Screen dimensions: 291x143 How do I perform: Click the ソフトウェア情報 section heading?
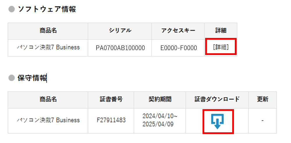coord(47,9)
